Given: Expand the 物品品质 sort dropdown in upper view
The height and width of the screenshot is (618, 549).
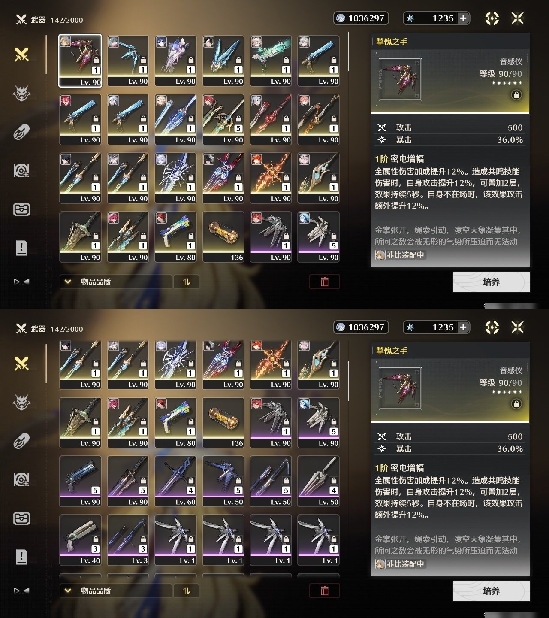Looking at the screenshot, I should tap(116, 282).
